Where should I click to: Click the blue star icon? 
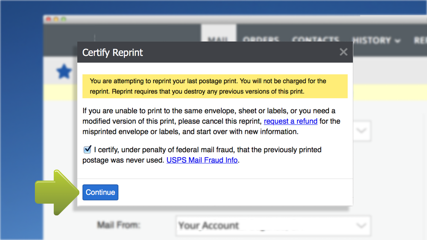click(x=64, y=72)
